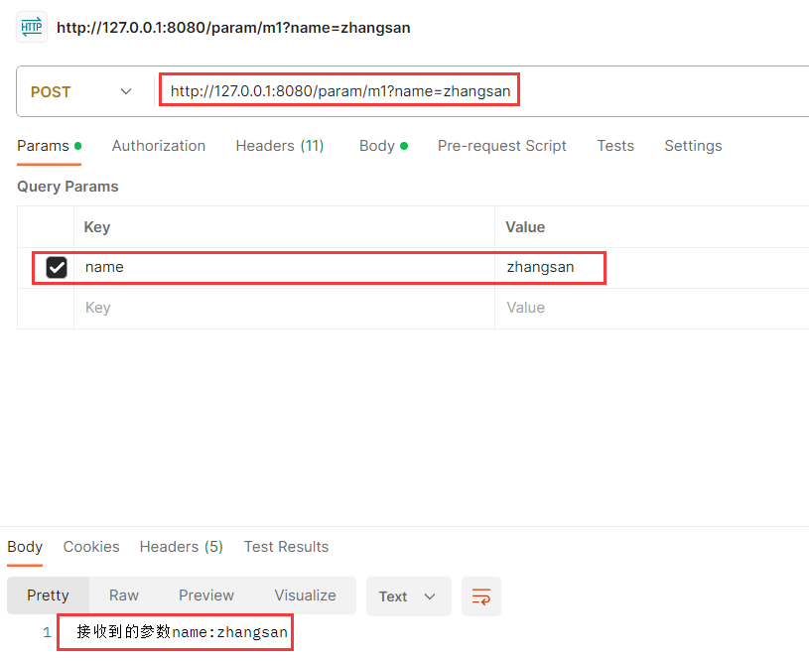Screen dimensions: 809x661
Task: Open the Test Results tab
Action: pos(286,547)
